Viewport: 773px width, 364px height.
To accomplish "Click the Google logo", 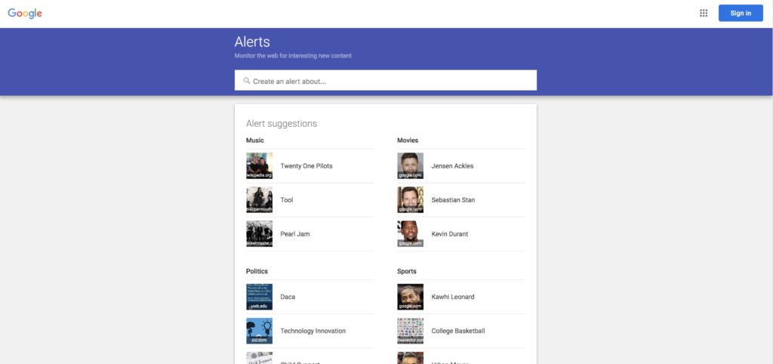I will [x=25, y=14].
